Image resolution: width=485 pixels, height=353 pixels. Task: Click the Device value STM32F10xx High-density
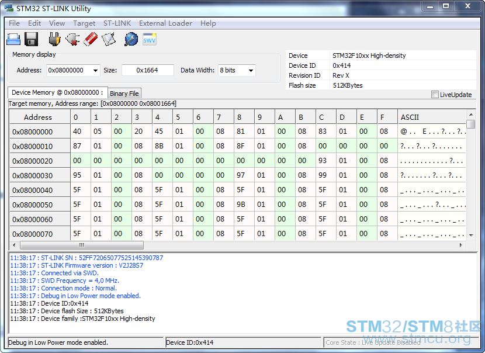pos(369,56)
